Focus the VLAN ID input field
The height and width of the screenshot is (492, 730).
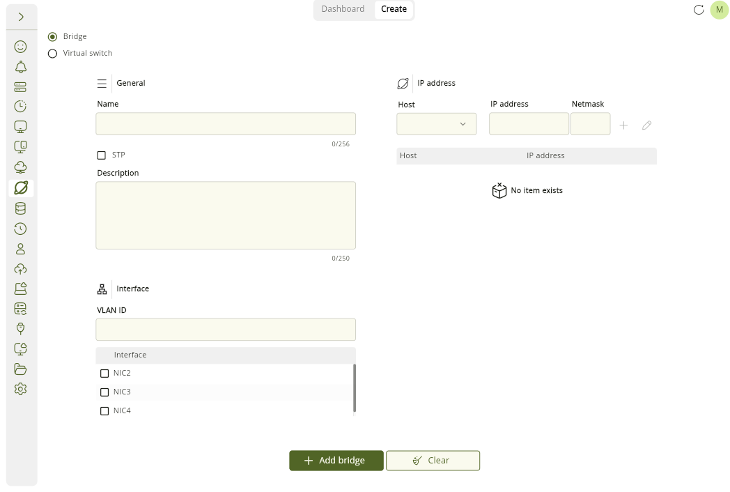(226, 330)
